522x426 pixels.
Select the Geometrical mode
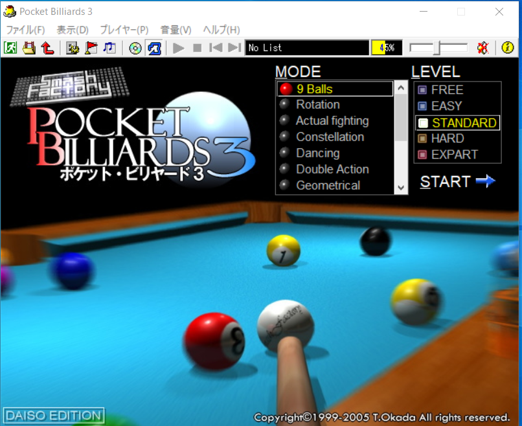(x=335, y=185)
